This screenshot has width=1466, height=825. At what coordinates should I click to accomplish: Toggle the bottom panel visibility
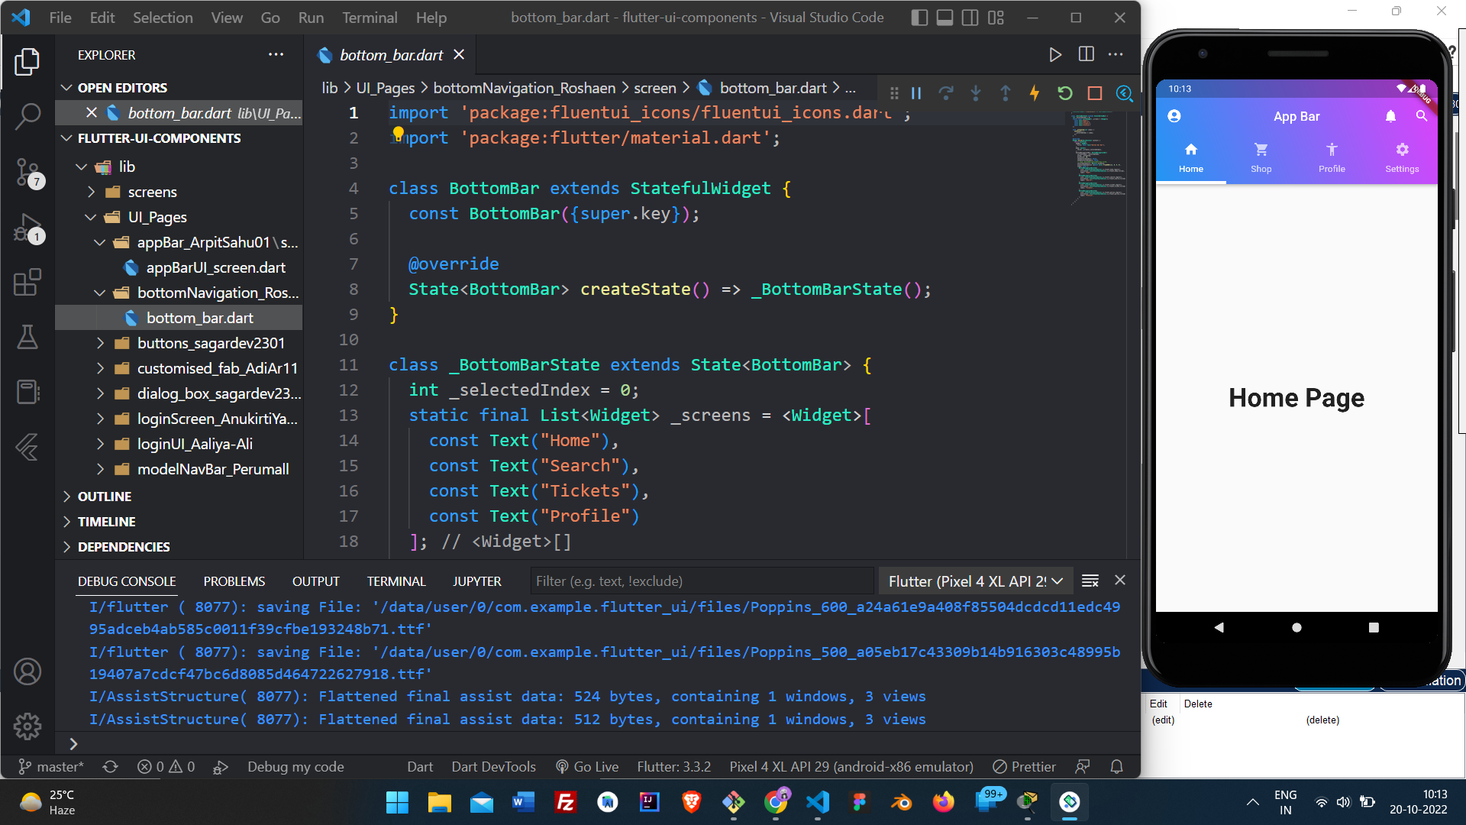point(945,17)
